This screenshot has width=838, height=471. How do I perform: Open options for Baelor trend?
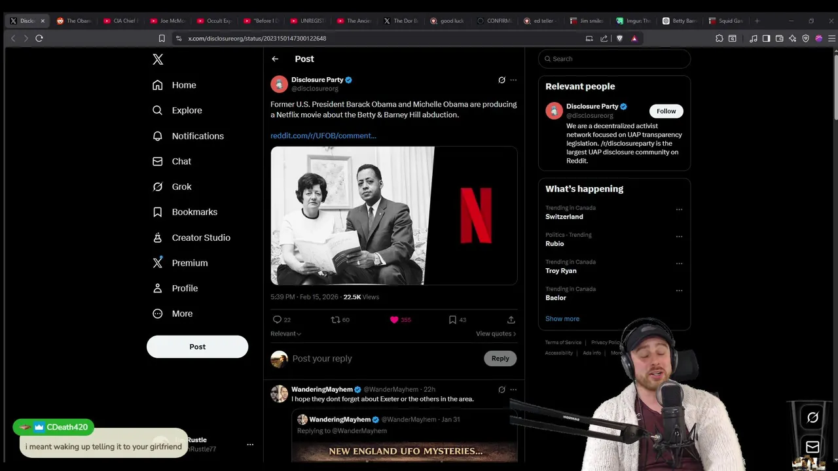tap(679, 290)
